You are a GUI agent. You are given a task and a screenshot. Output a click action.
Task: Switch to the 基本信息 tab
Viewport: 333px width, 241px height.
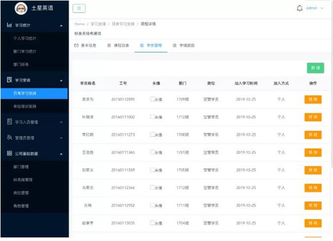coord(85,45)
